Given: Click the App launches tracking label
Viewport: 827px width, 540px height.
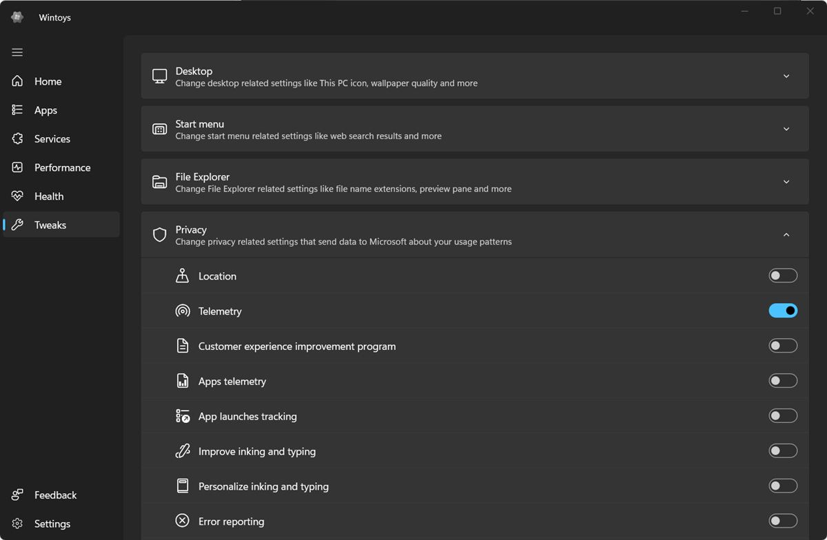Looking at the screenshot, I should tap(247, 417).
